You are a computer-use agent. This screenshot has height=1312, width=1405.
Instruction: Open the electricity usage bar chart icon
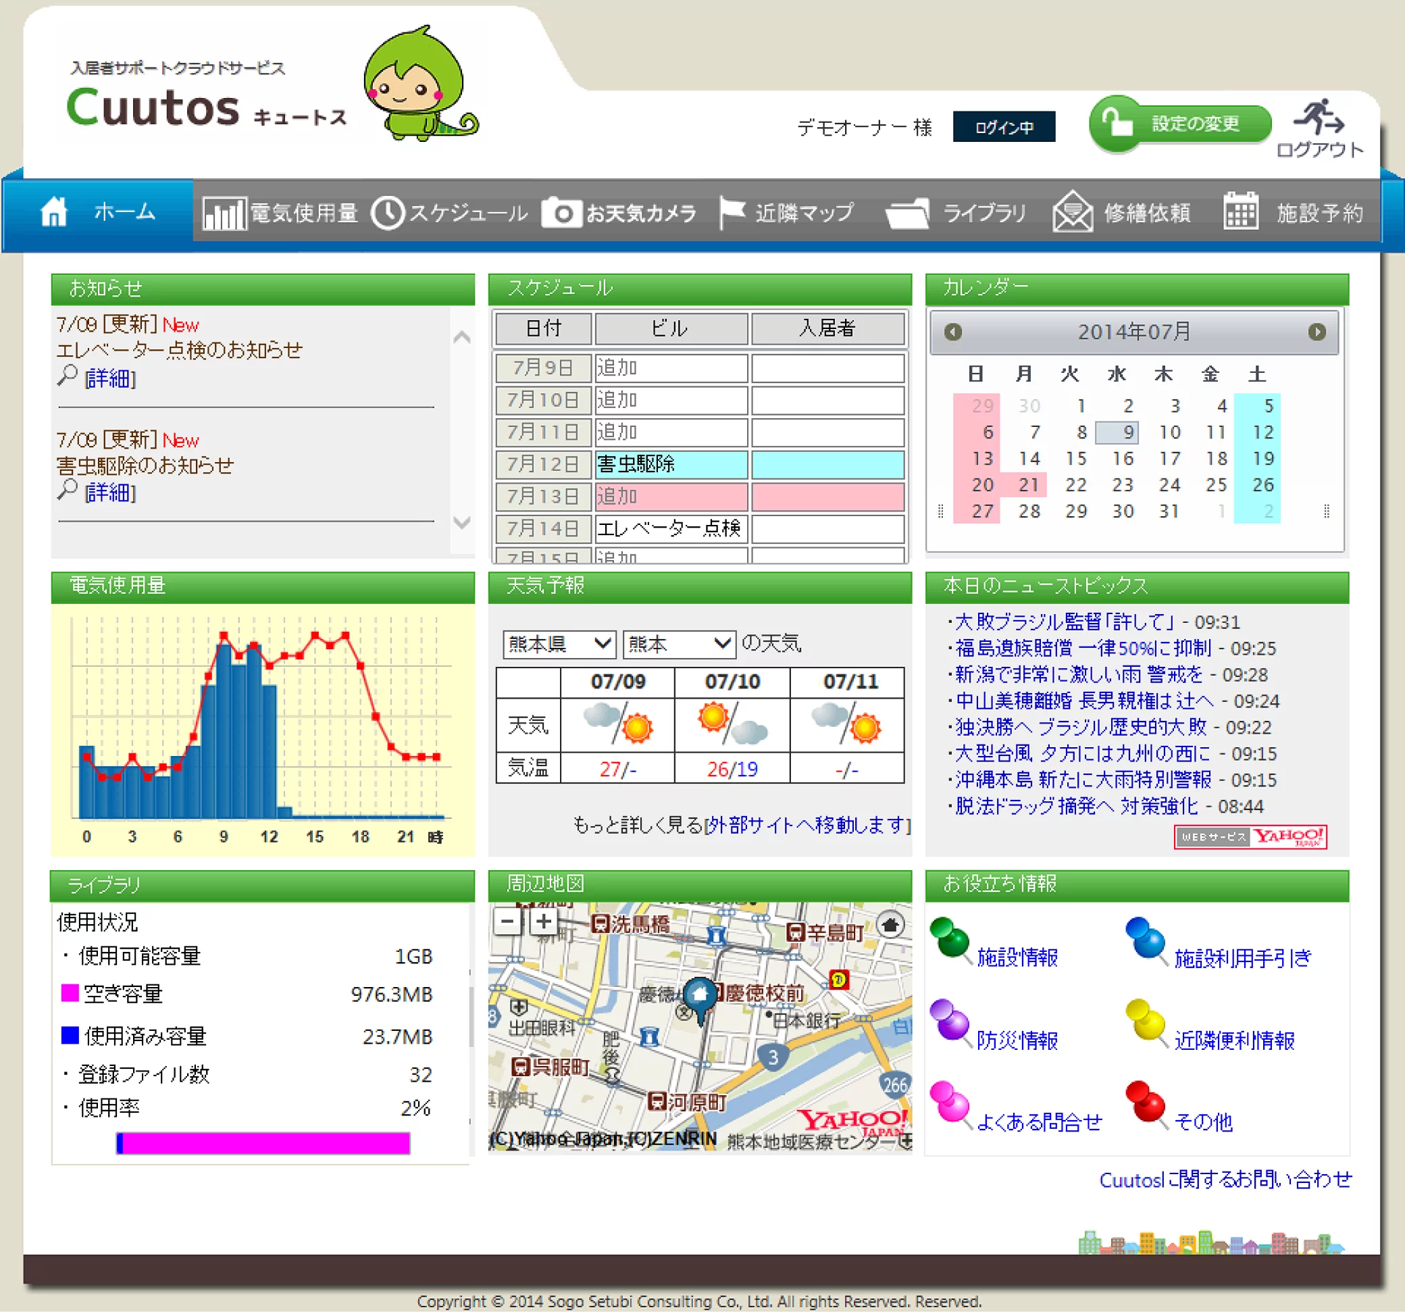[x=224, y=213]
